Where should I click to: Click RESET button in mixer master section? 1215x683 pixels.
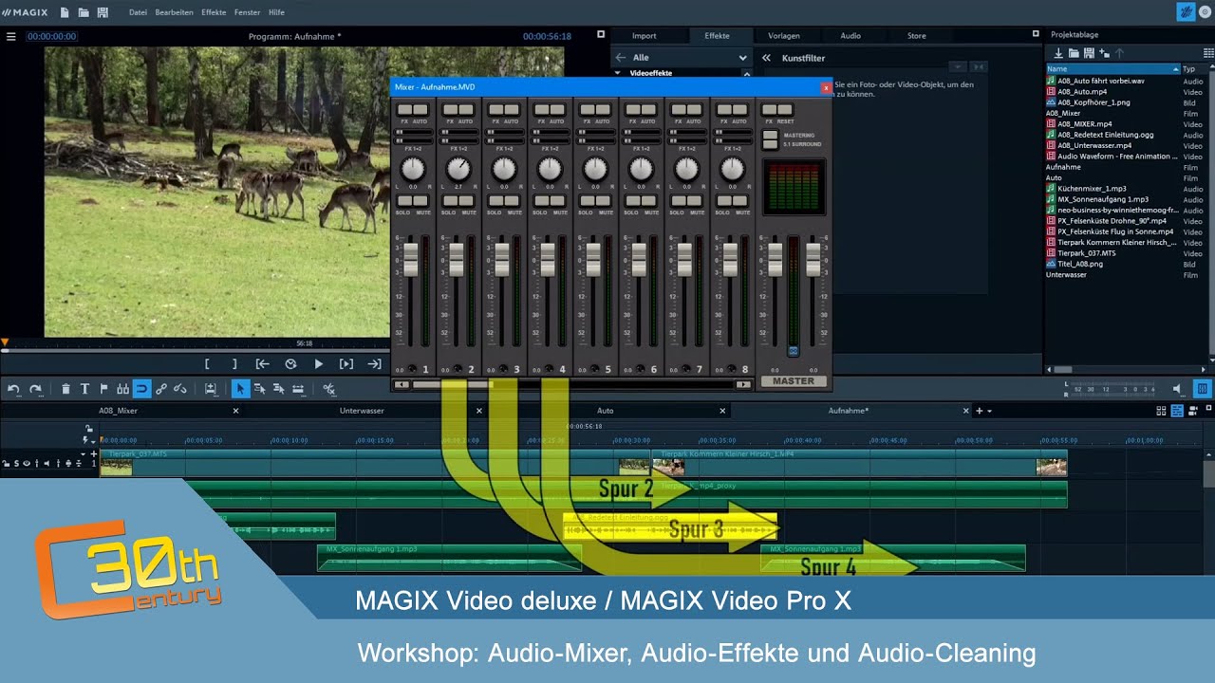784,110
